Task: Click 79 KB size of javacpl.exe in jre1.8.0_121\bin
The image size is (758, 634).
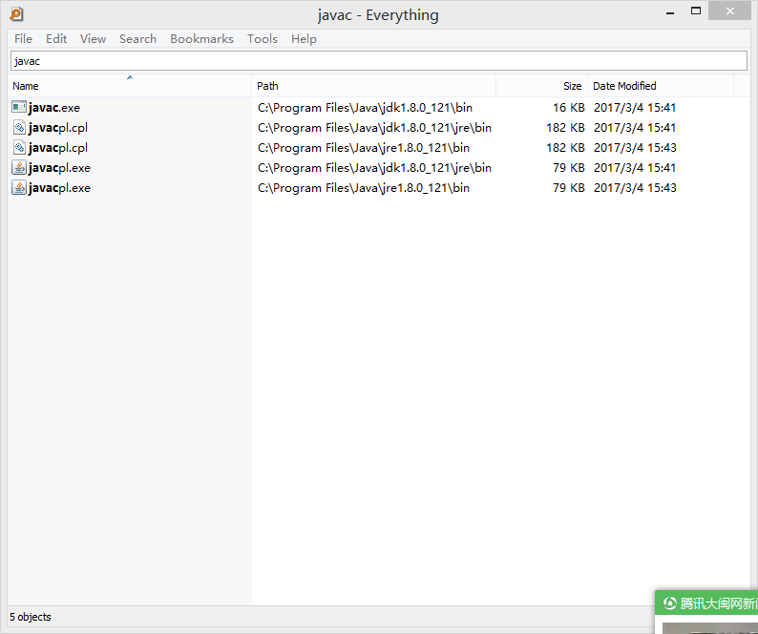Action: pos(569,188)
